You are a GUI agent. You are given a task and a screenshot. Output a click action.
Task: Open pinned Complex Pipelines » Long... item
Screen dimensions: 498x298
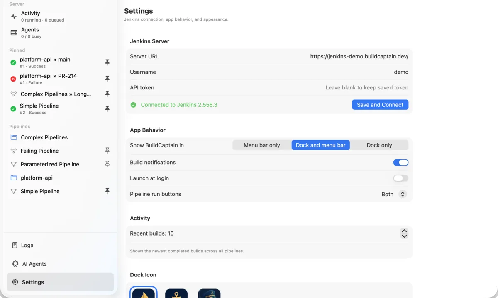click(x=60, y=94)
